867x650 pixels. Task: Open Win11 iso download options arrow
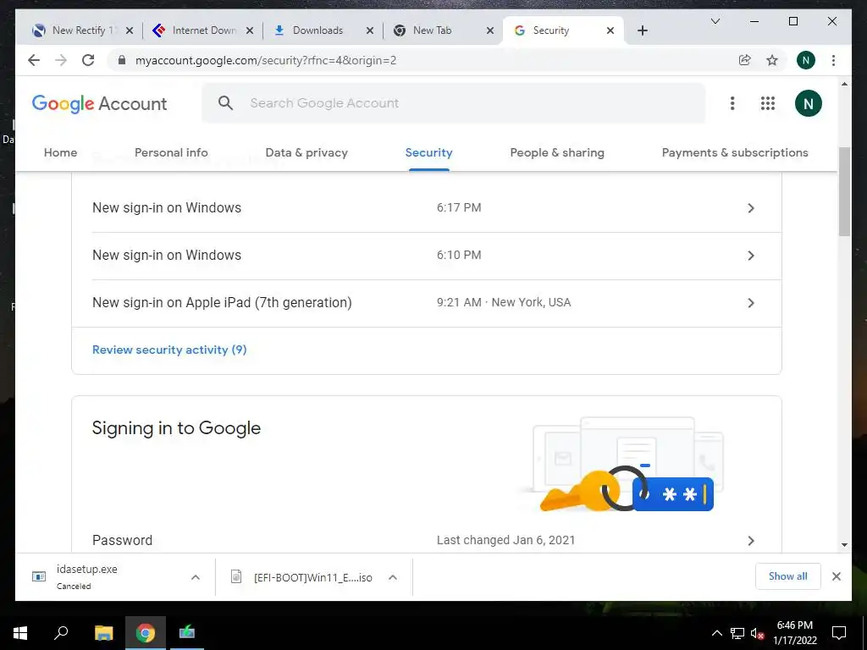(x=393, y=577)
